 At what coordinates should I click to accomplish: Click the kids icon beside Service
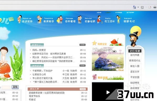click(x=80, y=19)
